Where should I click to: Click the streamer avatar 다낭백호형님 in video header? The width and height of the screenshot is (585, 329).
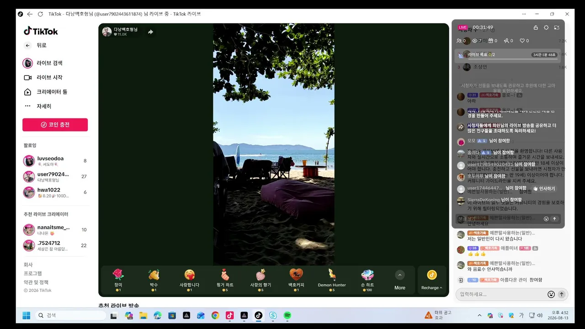click(107, 32)
